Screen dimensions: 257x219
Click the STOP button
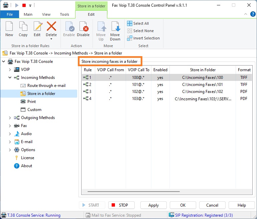point(121,205)
